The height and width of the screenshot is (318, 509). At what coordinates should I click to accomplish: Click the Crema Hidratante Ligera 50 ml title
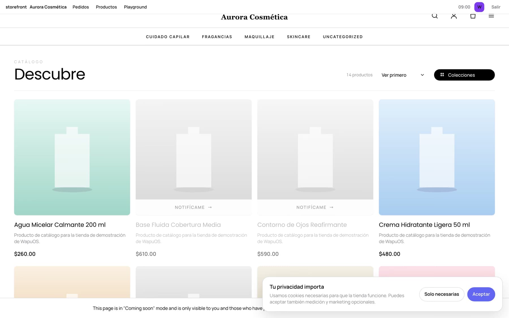pos(424,225)
